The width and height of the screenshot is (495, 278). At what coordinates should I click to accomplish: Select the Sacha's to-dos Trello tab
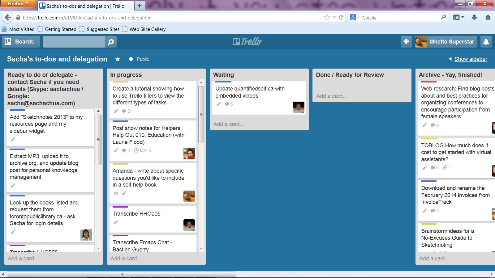coord(86,6)
